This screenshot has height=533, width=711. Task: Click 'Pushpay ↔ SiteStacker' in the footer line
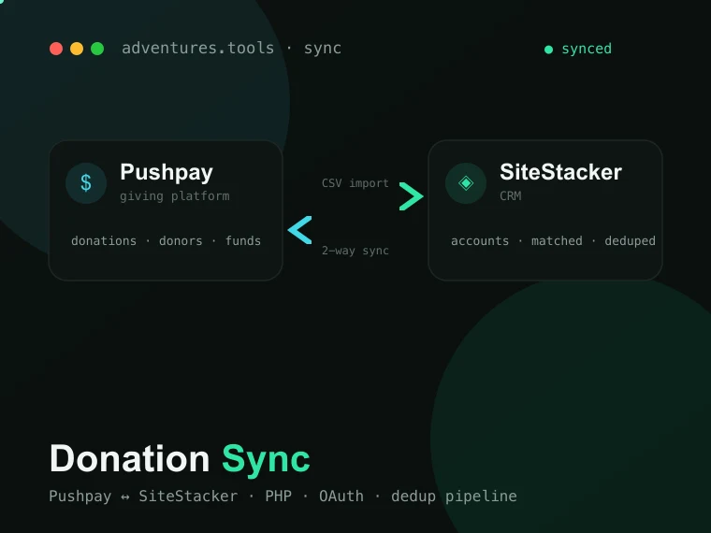(x=143, y=497)
